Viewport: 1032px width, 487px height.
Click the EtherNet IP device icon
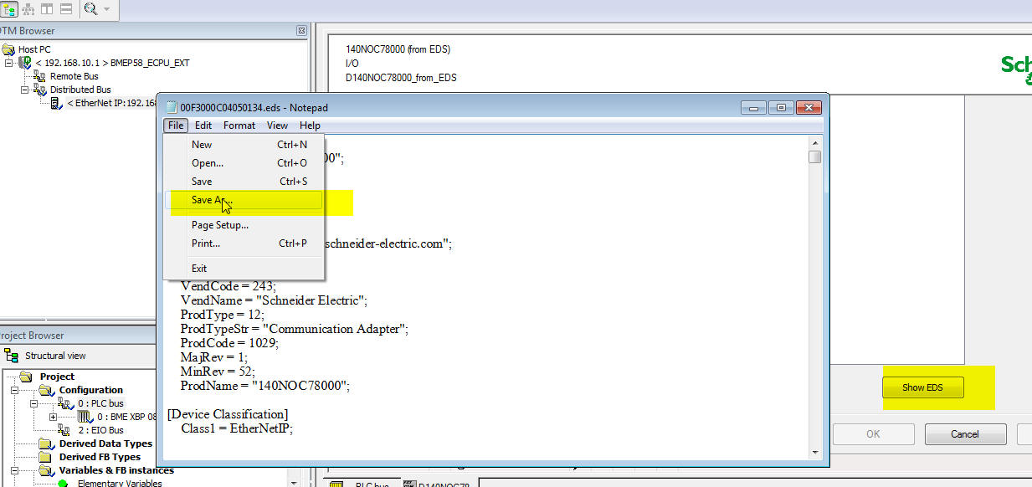point(56,103)
